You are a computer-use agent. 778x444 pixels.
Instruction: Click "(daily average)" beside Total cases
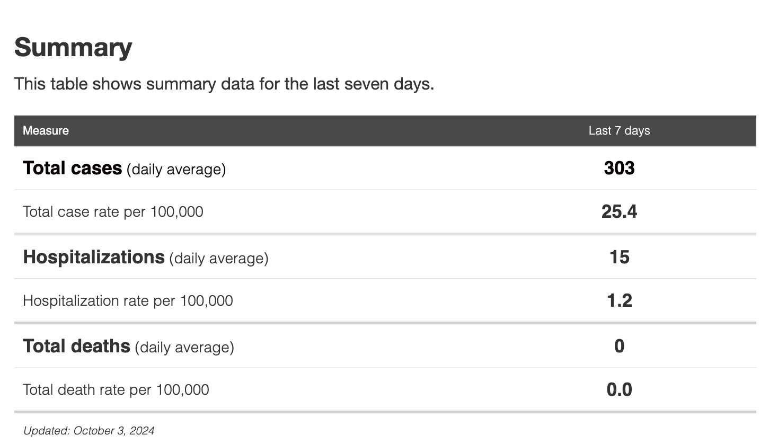pos(176,170)
